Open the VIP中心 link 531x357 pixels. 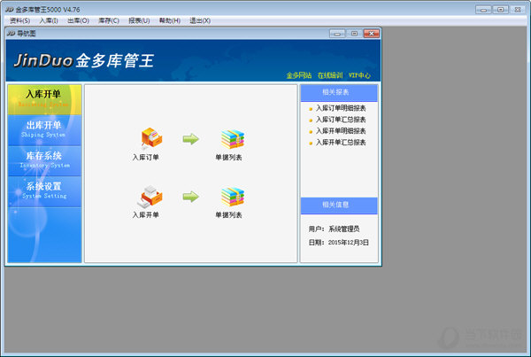(x=360, y=75)
